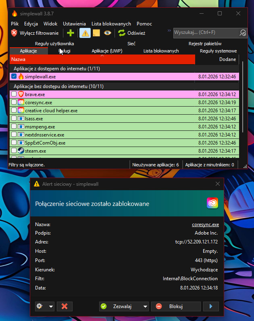This screenshot has width=254, height=321.
Task: Click the warning triangle in alert title
Action: coord(37,184)
